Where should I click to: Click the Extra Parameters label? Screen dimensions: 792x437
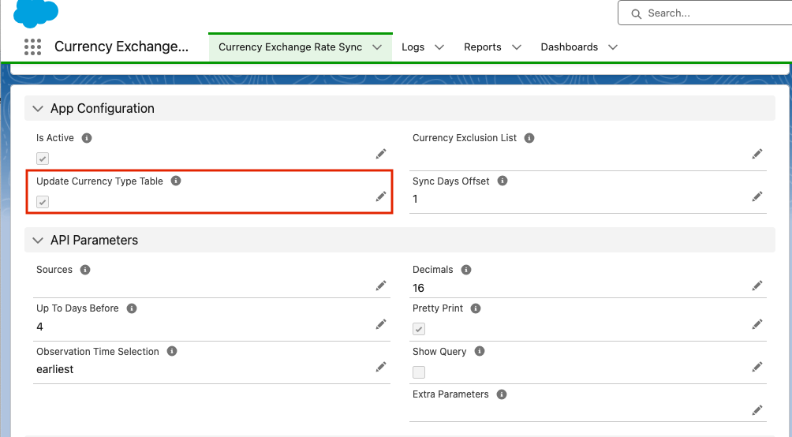pyautogui.click(x=450, y=394)
